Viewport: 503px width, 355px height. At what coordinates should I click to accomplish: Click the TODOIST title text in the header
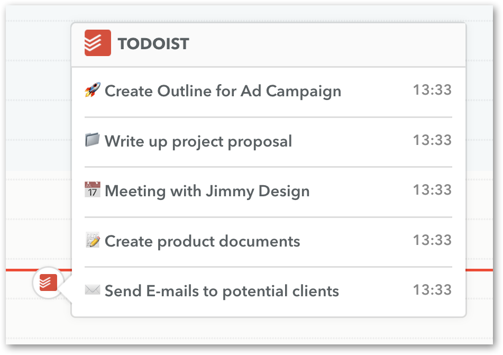[x=153, y=43]
